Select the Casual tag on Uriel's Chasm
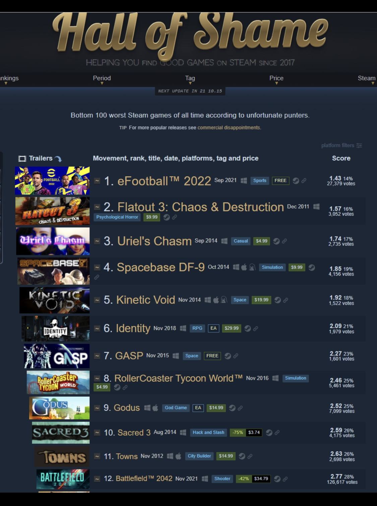The height and width of the screenshot is (506, 377). pyautogui.click(x=241, y=241)
